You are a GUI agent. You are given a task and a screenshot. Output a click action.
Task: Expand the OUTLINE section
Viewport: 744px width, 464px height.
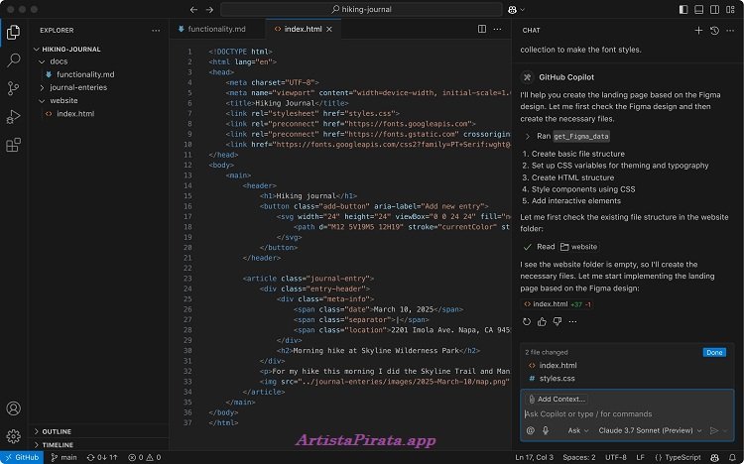pyautogui.click(x=57, y=431)
